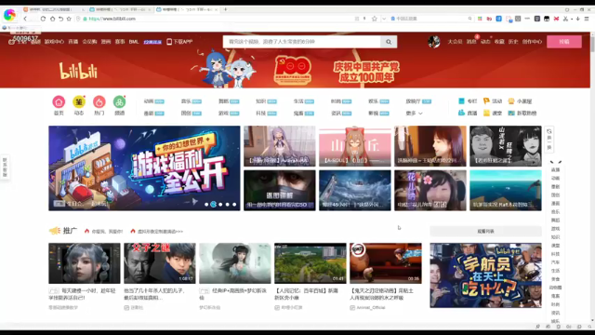Image resolution: width=595 pixels, height=335 pixels.
Task: Open the 课堂 icon
Action: [486, 113]
